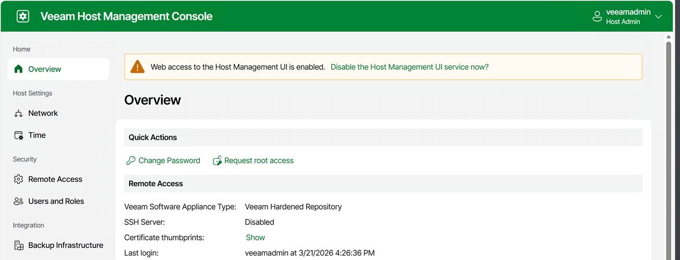
Task: Click the user avatar icon
Action: [x=597, y=16]
